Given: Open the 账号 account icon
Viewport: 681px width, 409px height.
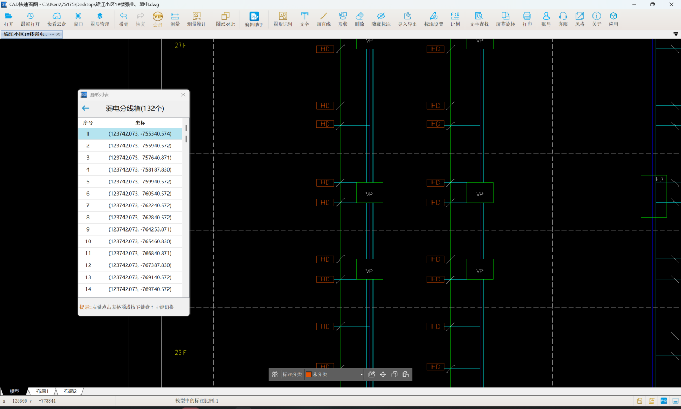Looking at the screenshot, I should click(546, 19).
